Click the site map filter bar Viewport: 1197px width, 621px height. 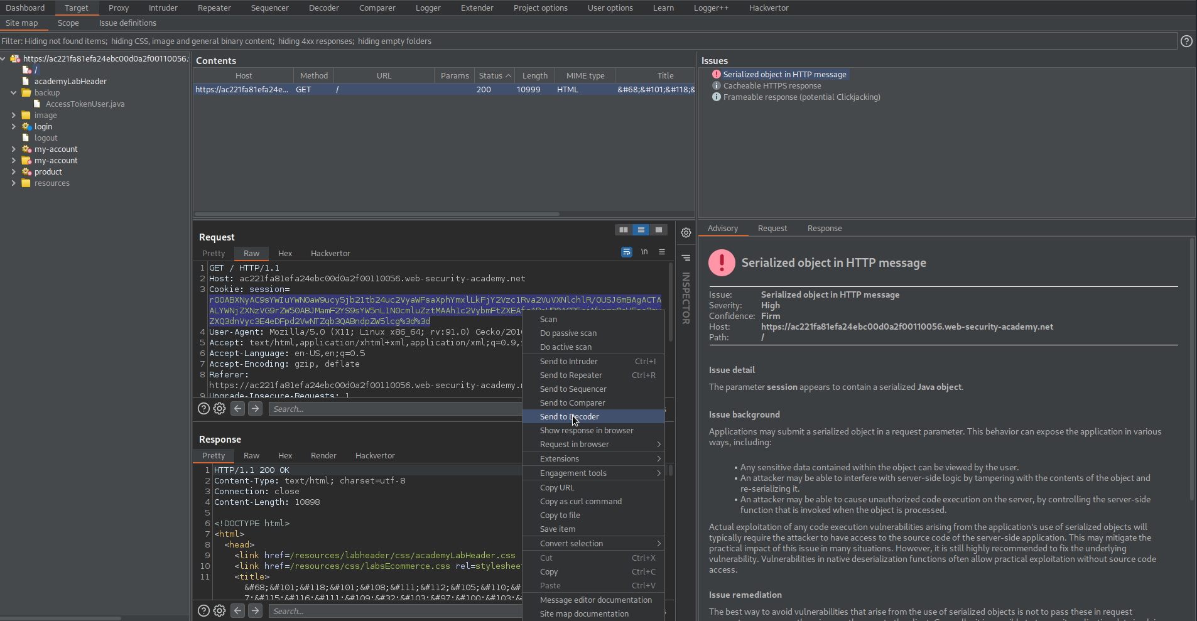tap(588, 41)
